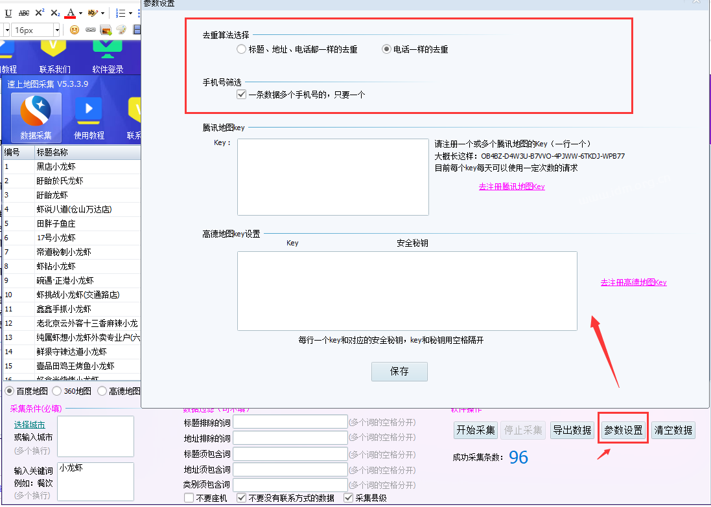Open 参数设置 button
The width and height of the screenshot is (711, 507).
pyautogui.click(x=623, y=430)
